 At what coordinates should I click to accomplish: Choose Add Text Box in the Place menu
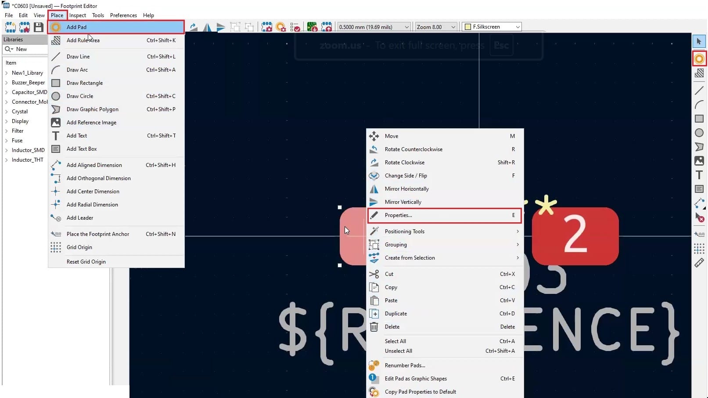click(116, 149)
